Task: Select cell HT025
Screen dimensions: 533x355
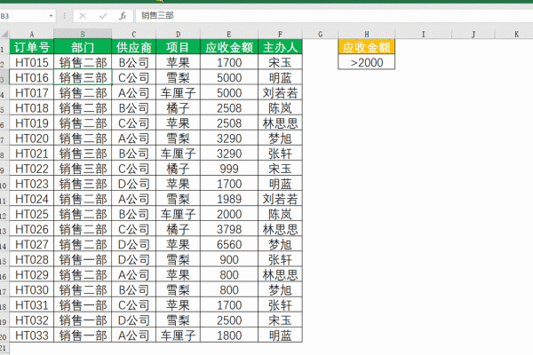Action: (32, 214)
